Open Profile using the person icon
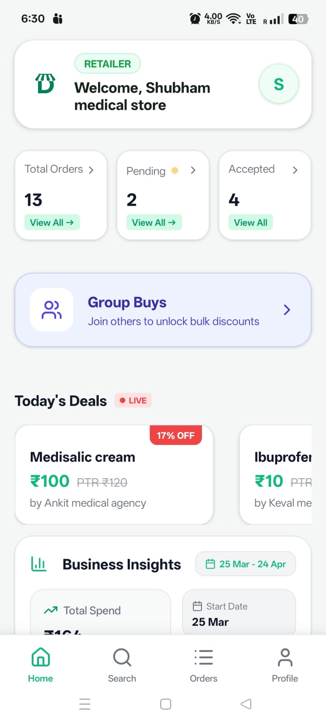326x724 pixels. [285, 657]
